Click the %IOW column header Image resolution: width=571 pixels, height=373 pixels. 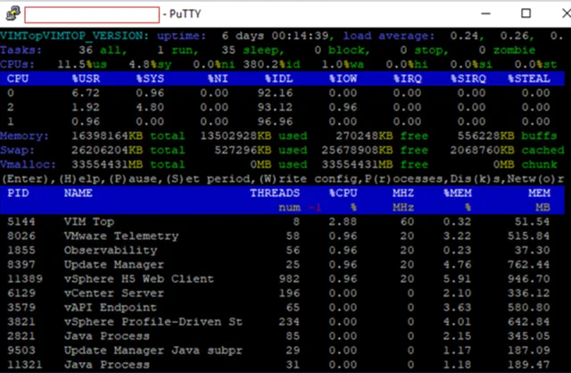(343, 79)
